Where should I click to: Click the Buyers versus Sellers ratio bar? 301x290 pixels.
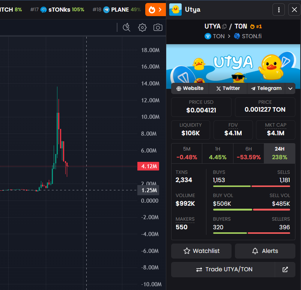point(251,233)
